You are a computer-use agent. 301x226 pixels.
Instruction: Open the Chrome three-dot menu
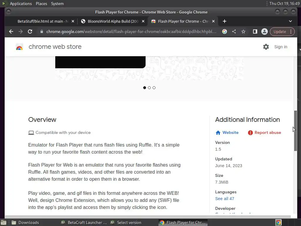[291, 31]
